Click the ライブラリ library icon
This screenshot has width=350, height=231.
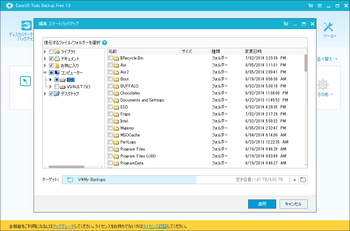(x=57, y=51)
